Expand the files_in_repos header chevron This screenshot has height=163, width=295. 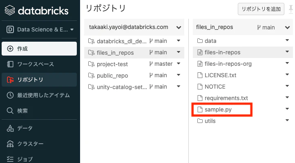[x=287, y=27]
